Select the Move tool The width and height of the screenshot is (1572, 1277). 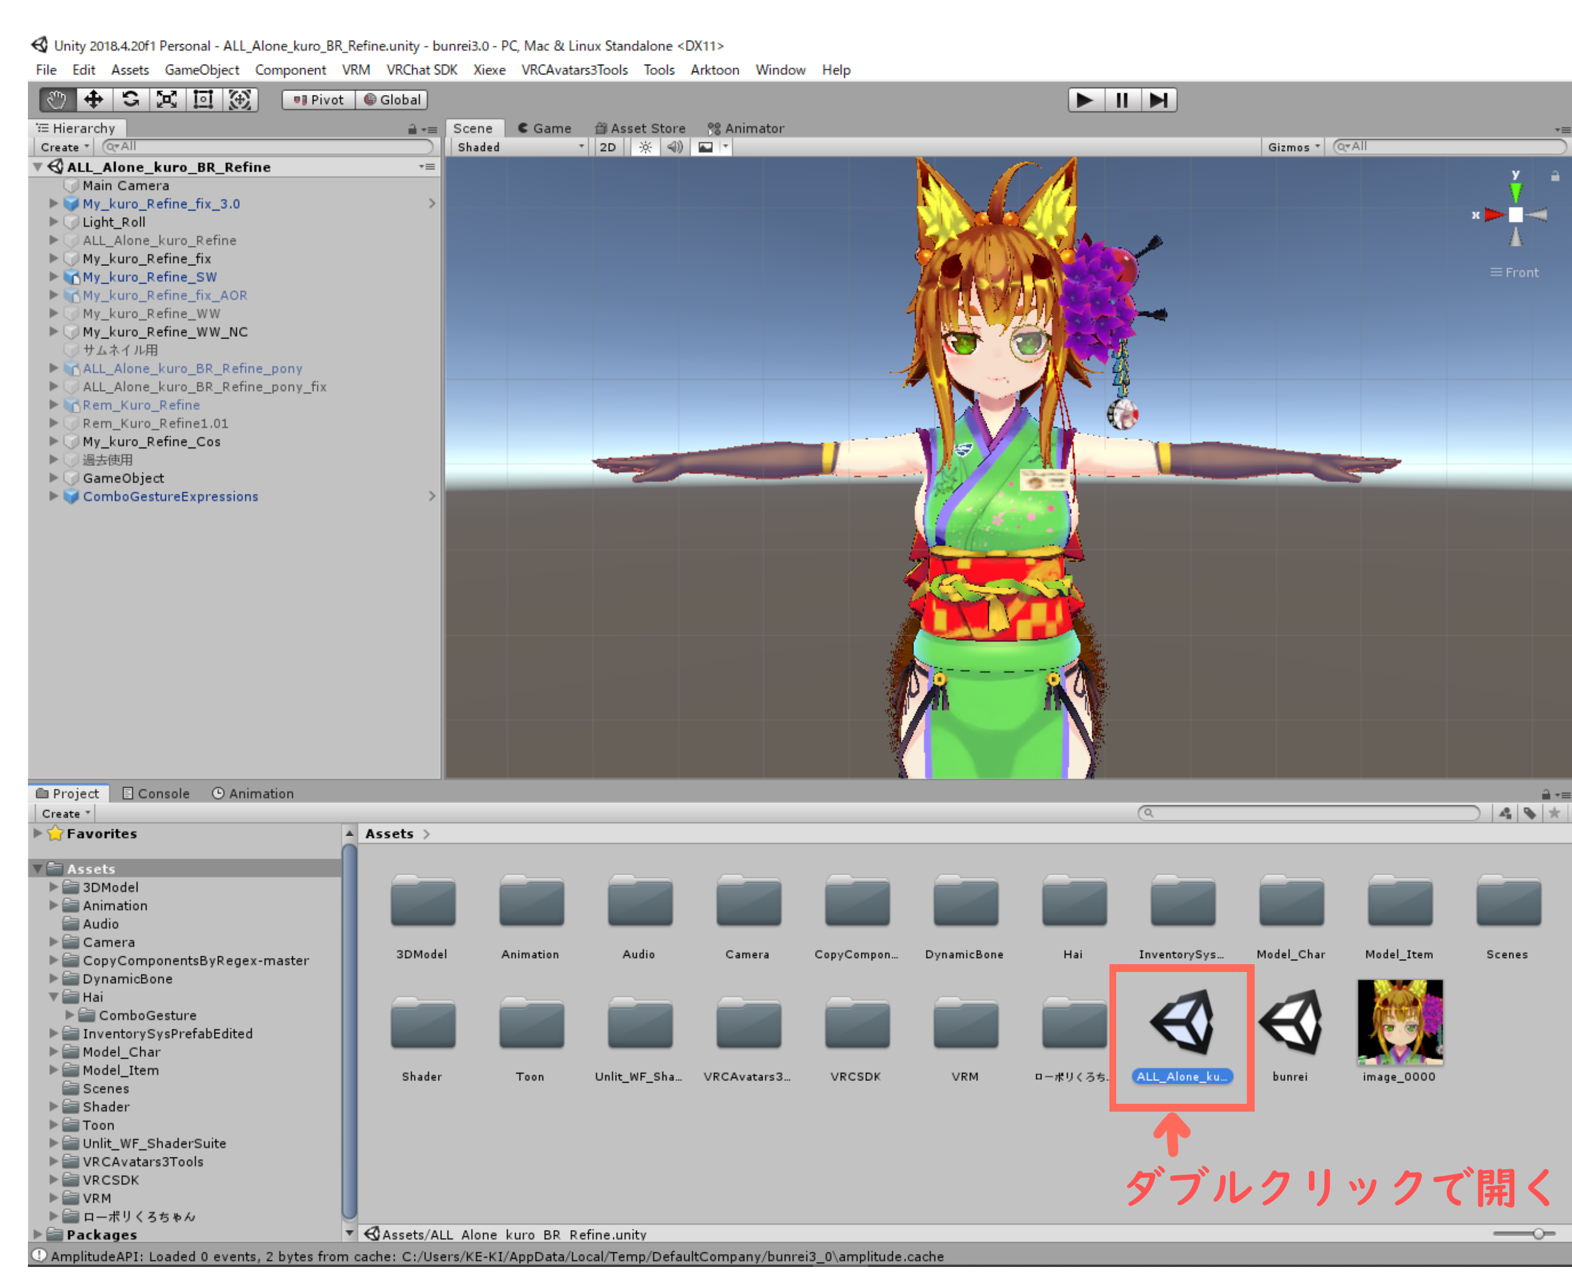pos(93,99)
